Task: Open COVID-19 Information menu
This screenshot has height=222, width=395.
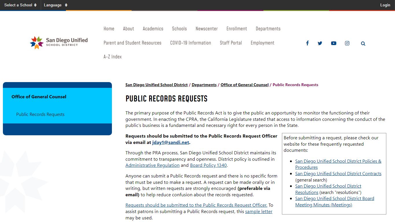Action: point(191,43)
